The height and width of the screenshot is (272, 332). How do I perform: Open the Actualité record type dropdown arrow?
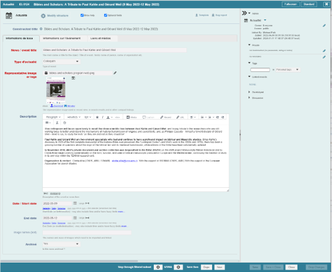point(265,20)
